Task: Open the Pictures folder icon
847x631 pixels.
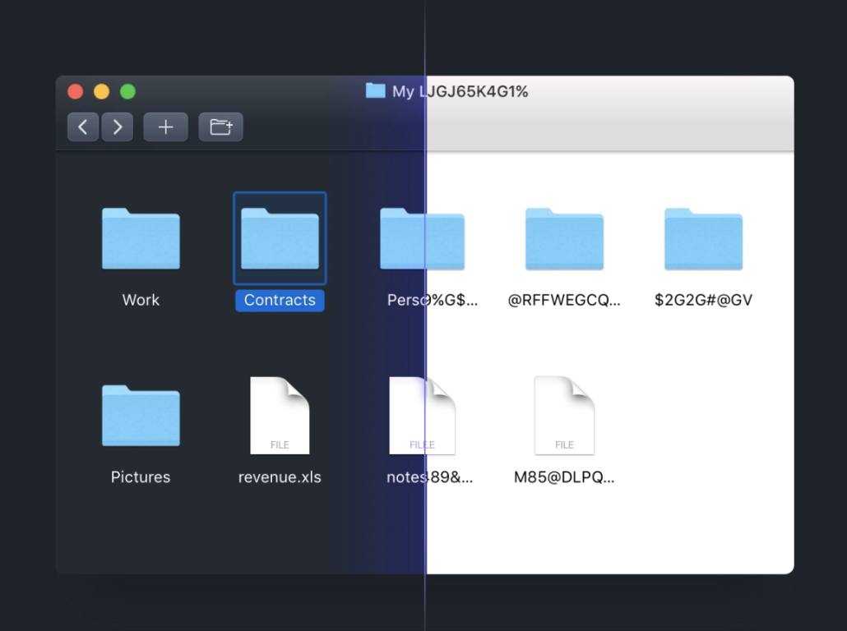Action: [141, 416]
